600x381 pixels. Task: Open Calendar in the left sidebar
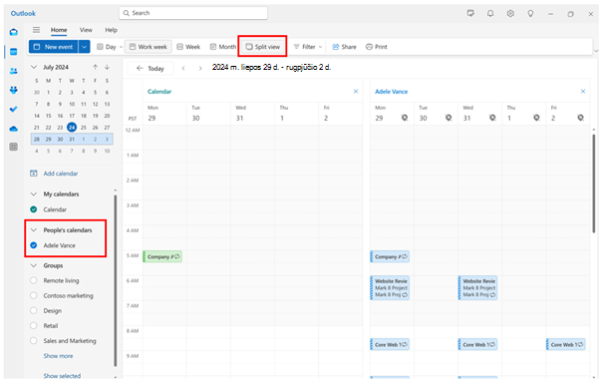[x=13, y=52]
